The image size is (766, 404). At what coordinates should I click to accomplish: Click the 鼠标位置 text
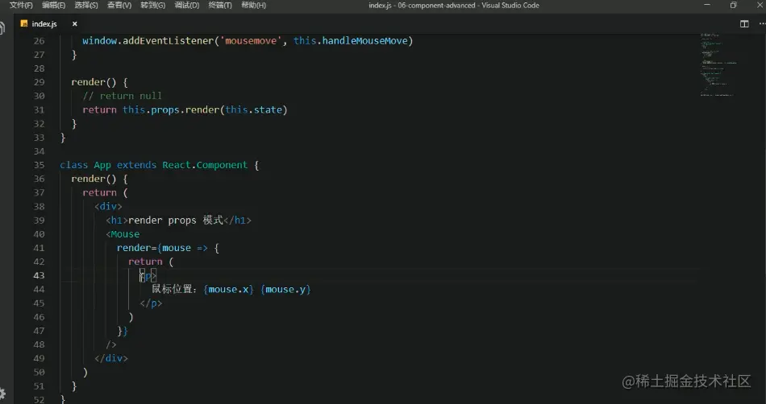click(x=173, y=290)
